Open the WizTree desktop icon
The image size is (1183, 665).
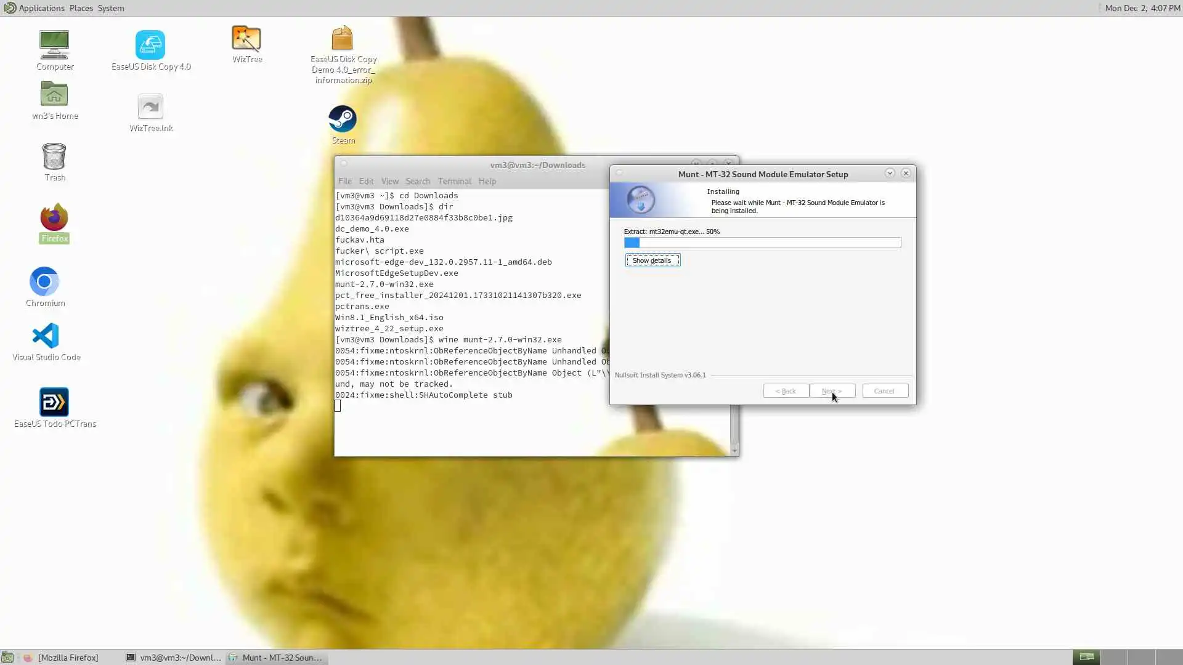[246, 39]
